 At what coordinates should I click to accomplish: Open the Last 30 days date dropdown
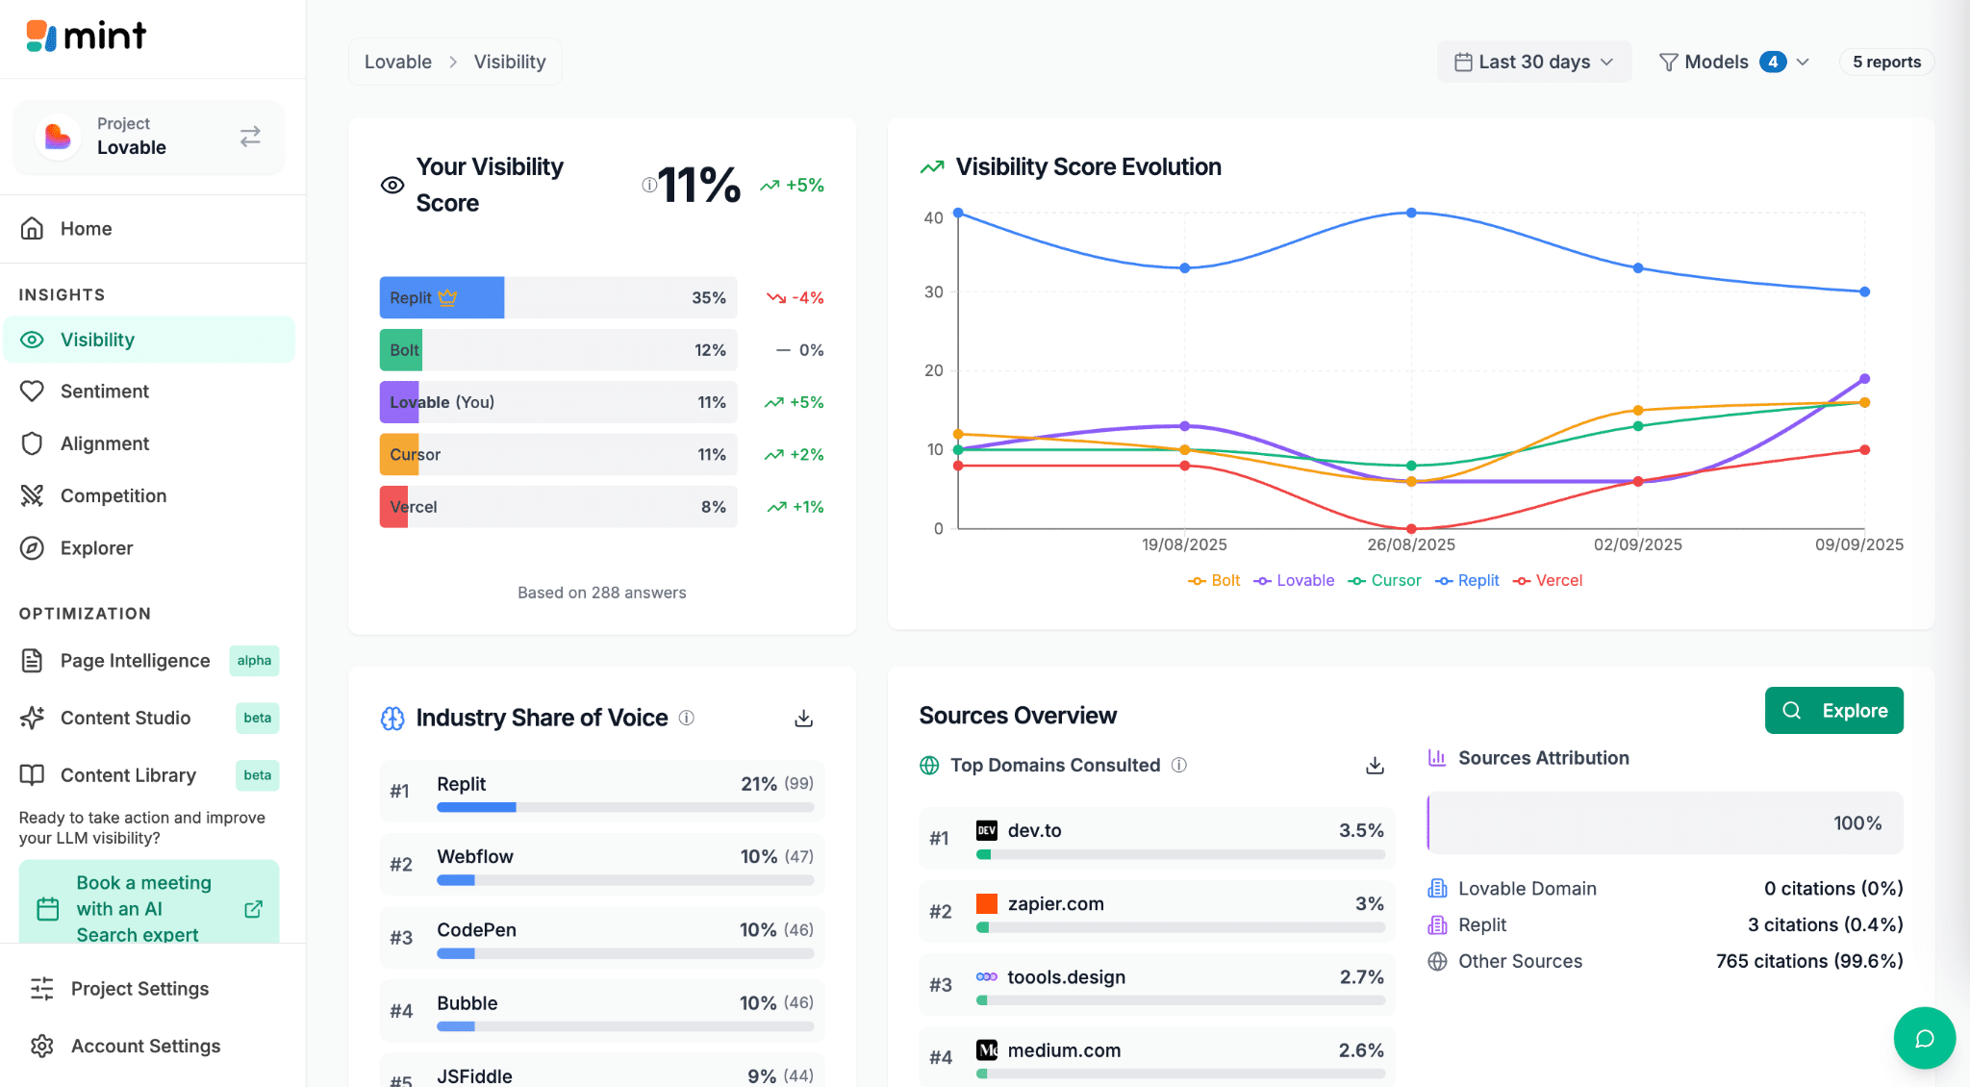[1533, 62]
